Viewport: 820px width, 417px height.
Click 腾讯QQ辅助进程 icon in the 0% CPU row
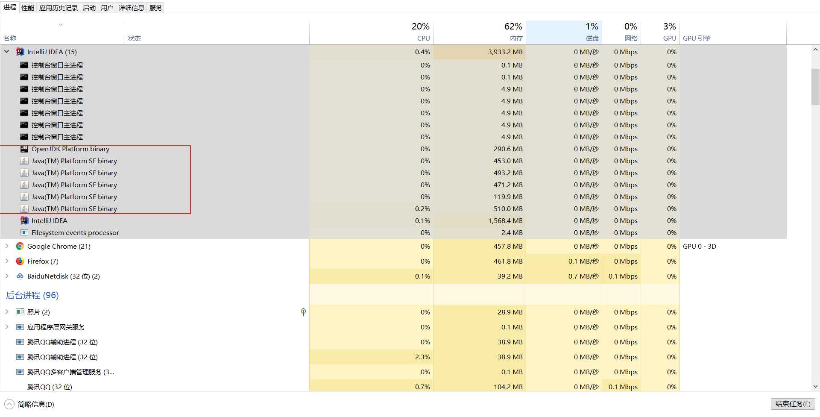click(20, 342)
